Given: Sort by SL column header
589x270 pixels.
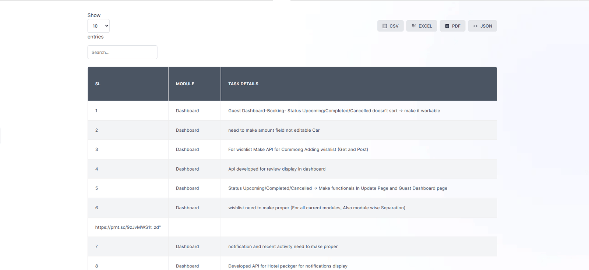Looking at the screenshot, I should (x=98, y=84).
